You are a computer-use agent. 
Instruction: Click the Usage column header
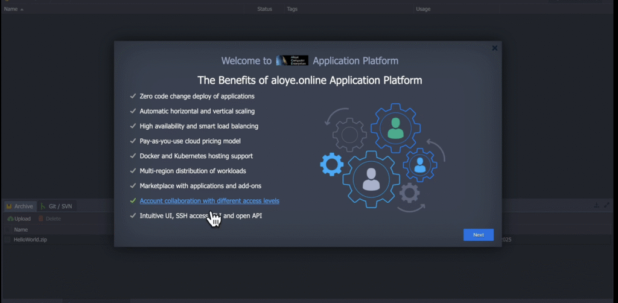coord(423,9)
